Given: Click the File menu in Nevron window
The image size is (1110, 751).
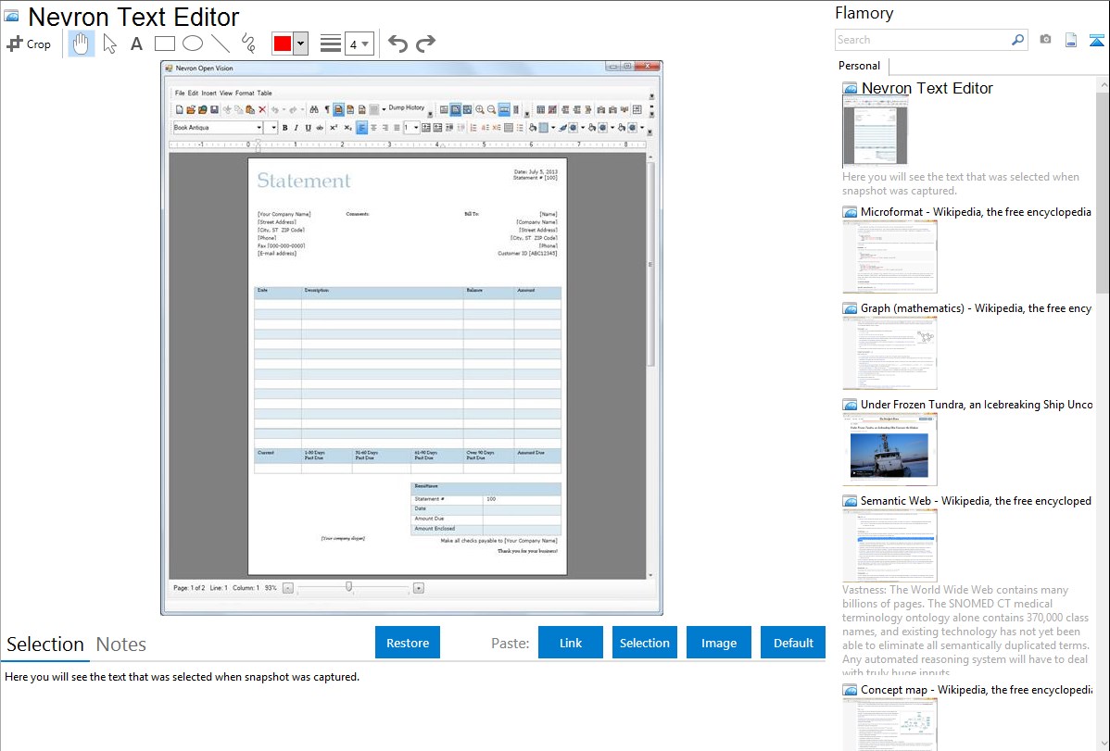Looking at the screenshot, I should tap(180, 93).
